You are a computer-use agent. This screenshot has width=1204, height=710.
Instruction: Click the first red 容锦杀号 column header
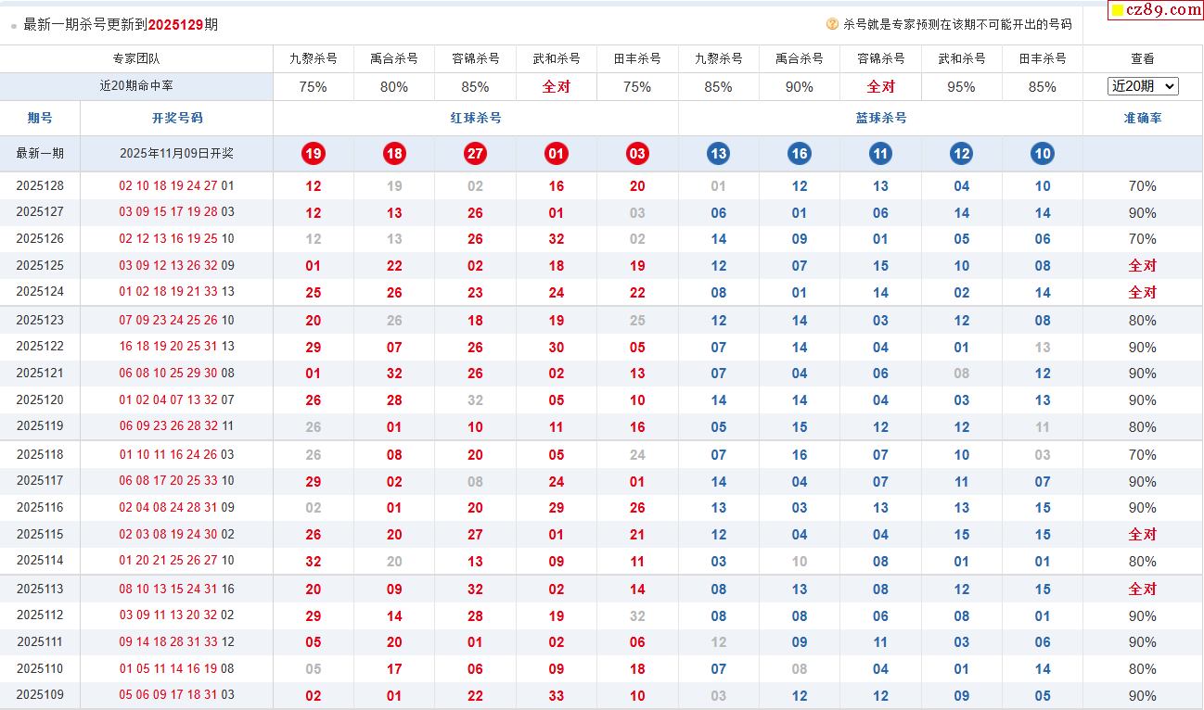[475, 58]
